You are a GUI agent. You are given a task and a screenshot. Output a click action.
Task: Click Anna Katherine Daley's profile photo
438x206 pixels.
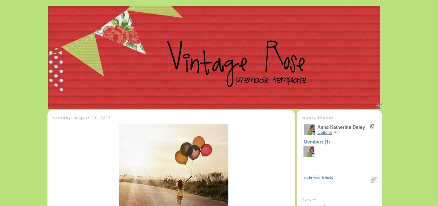[x=309, y=130]
